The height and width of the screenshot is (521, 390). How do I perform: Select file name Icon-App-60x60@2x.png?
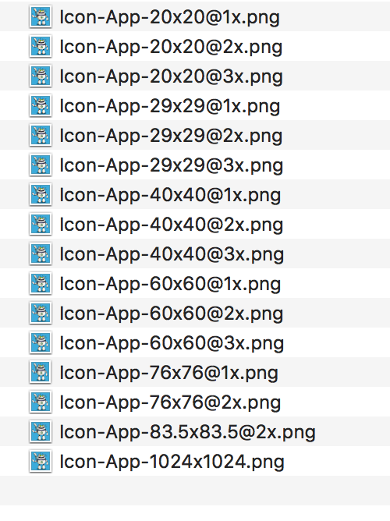pos(172,314)
